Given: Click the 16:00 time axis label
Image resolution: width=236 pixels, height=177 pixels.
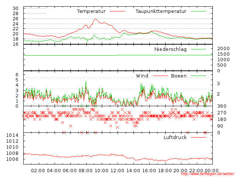Looking at the screenshot, I should click(x=149, y=171).
